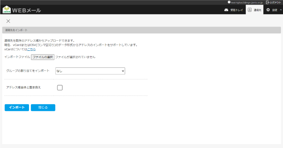Image resolution: width=283 pixels, height=148 pixels.
Task: Click the ファイルの選択 file chooser button
Action: [42, 57]
